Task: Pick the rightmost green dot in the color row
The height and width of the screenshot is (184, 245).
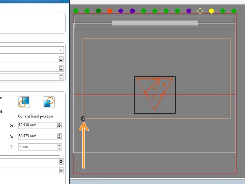Action: (234, 11)
